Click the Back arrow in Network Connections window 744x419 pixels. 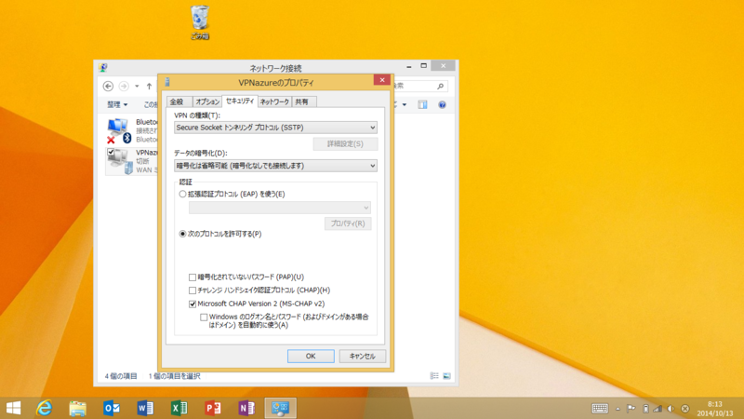click(108, 86)
